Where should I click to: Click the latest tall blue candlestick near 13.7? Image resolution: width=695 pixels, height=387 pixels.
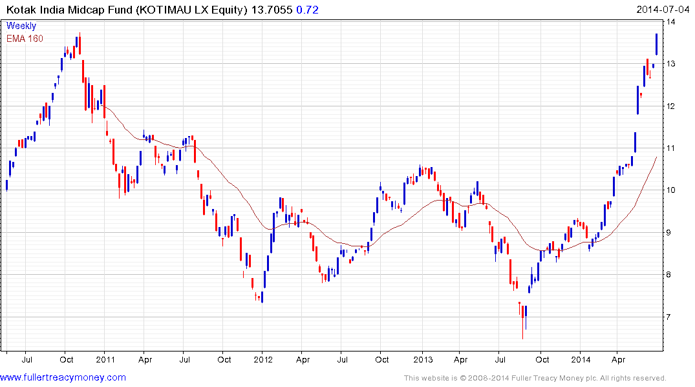656,45
